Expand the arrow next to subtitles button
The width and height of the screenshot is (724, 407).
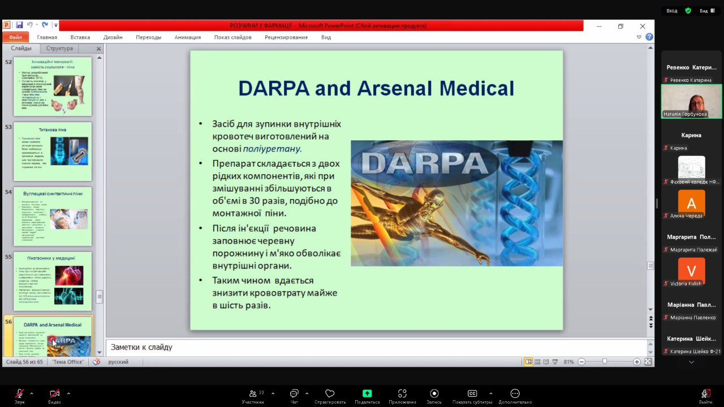(490, 393)
